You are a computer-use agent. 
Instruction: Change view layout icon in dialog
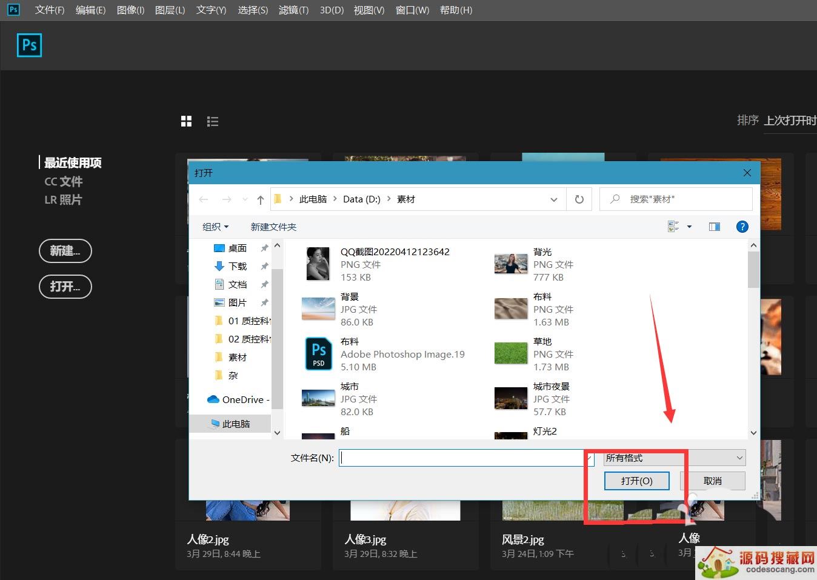(673, 227)
